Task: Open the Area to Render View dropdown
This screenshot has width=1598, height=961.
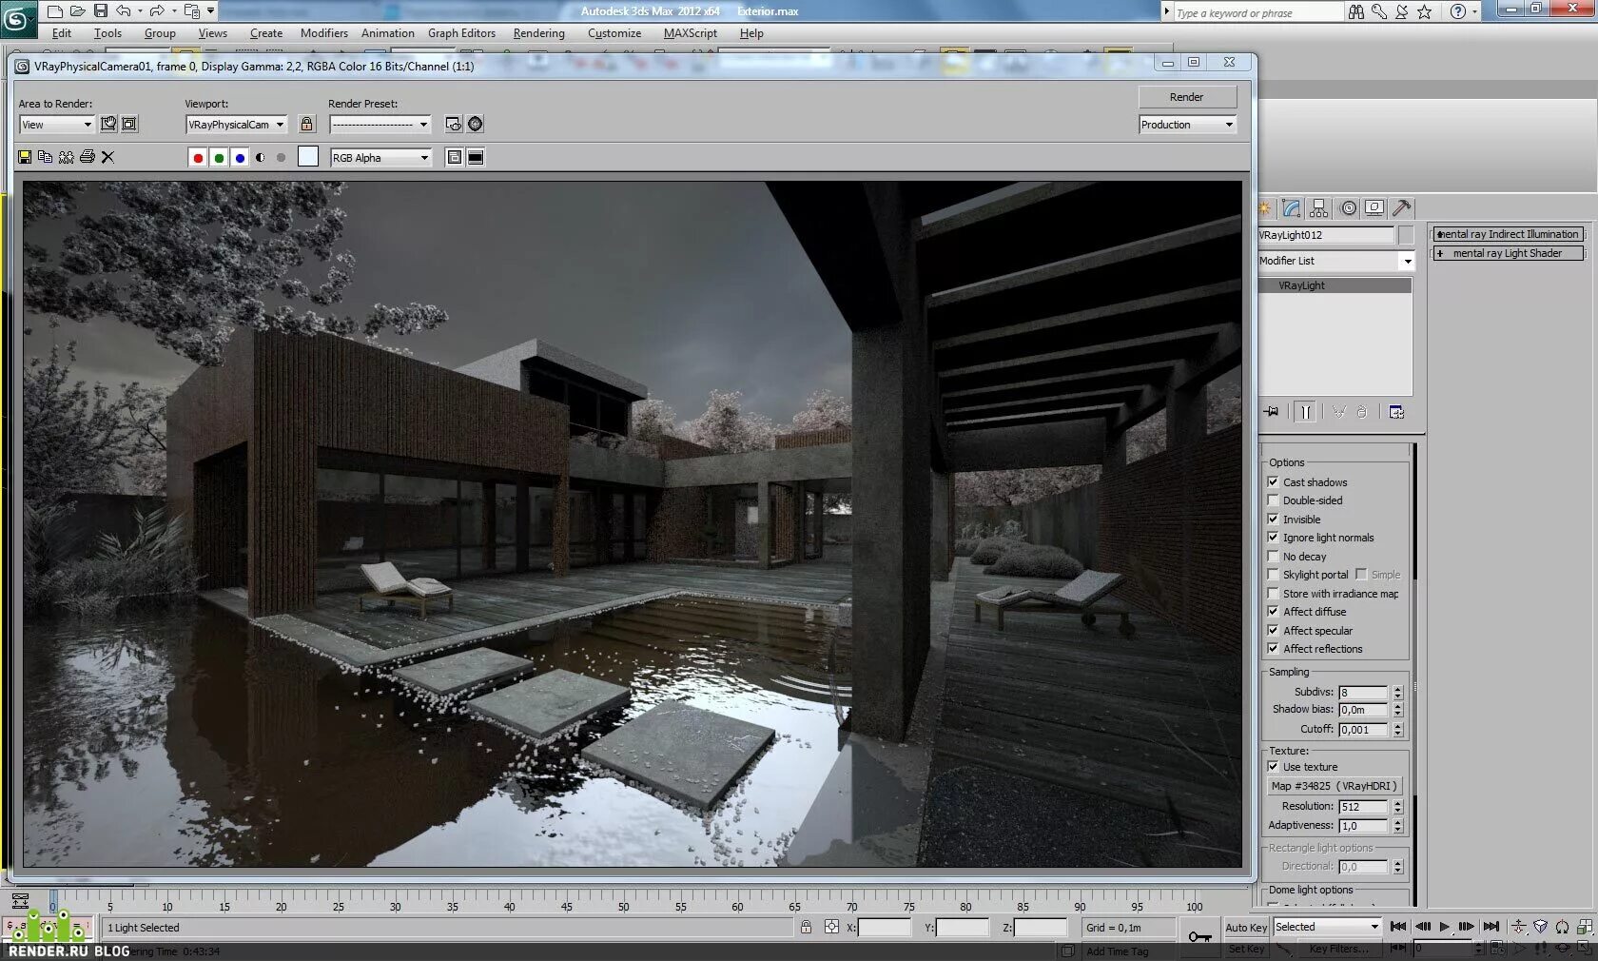Action: tap(57, 125)
